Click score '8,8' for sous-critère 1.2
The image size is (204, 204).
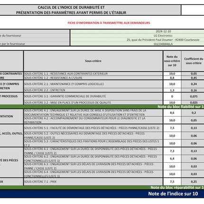pos(172,78)
